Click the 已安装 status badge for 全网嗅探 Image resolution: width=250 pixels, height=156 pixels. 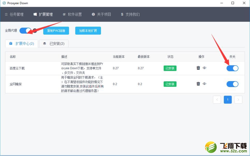[170, 84]
